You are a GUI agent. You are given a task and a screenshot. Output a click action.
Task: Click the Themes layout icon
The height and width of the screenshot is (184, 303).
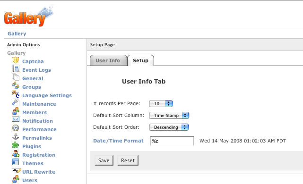pyautogui.click(x=16, y=162)
